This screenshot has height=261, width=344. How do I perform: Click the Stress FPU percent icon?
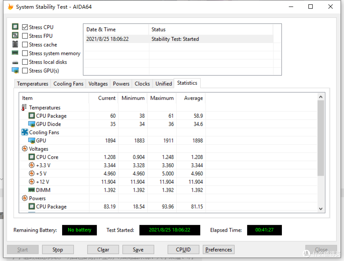coord(15,35)
